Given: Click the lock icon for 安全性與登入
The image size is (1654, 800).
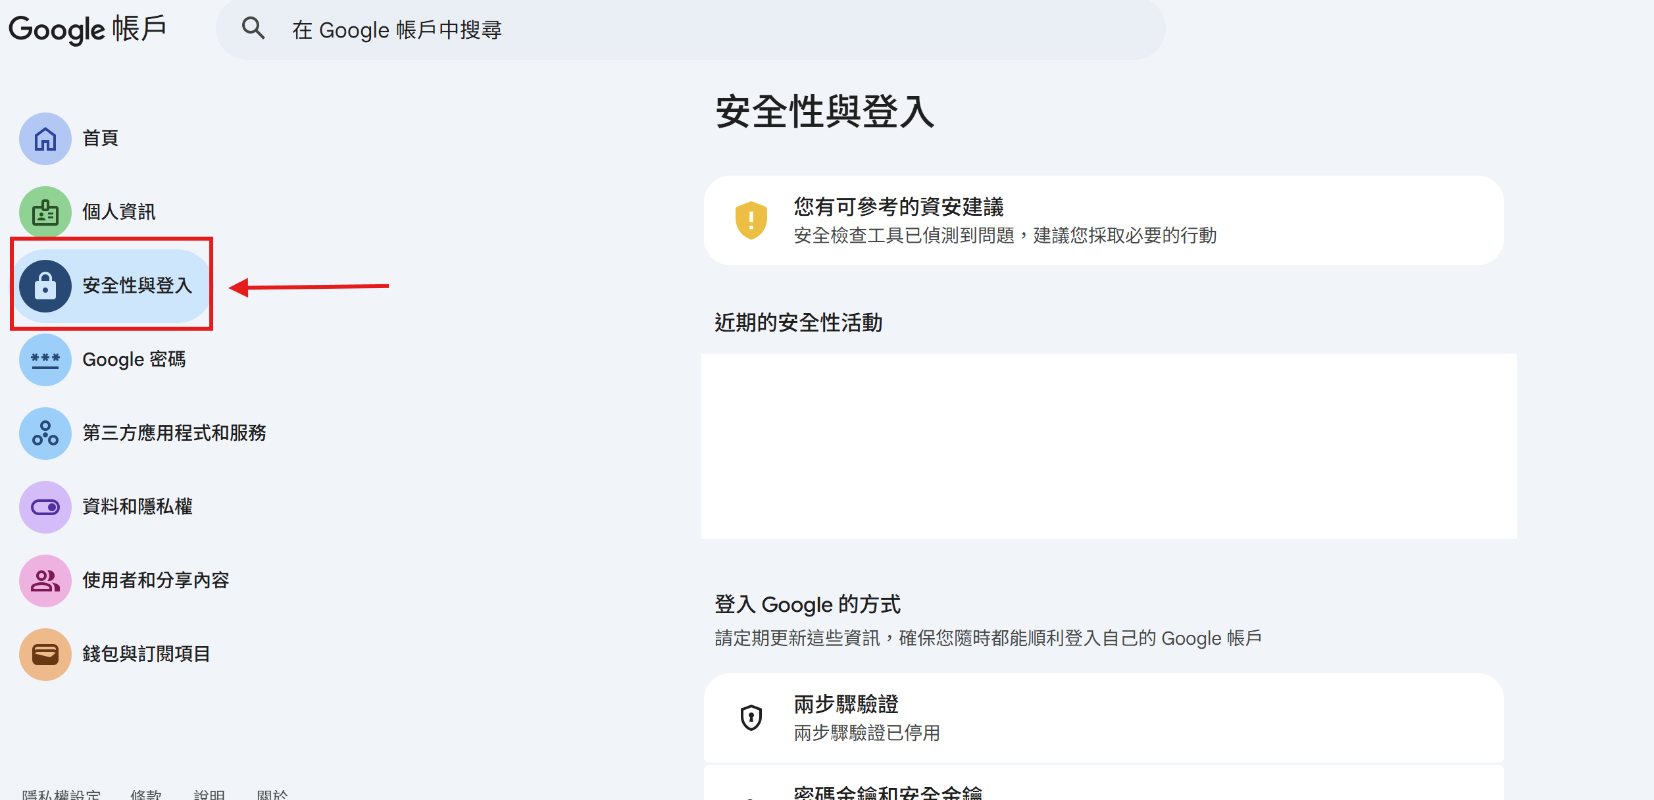Looking at the screenshot, I should tap(45, 286).
